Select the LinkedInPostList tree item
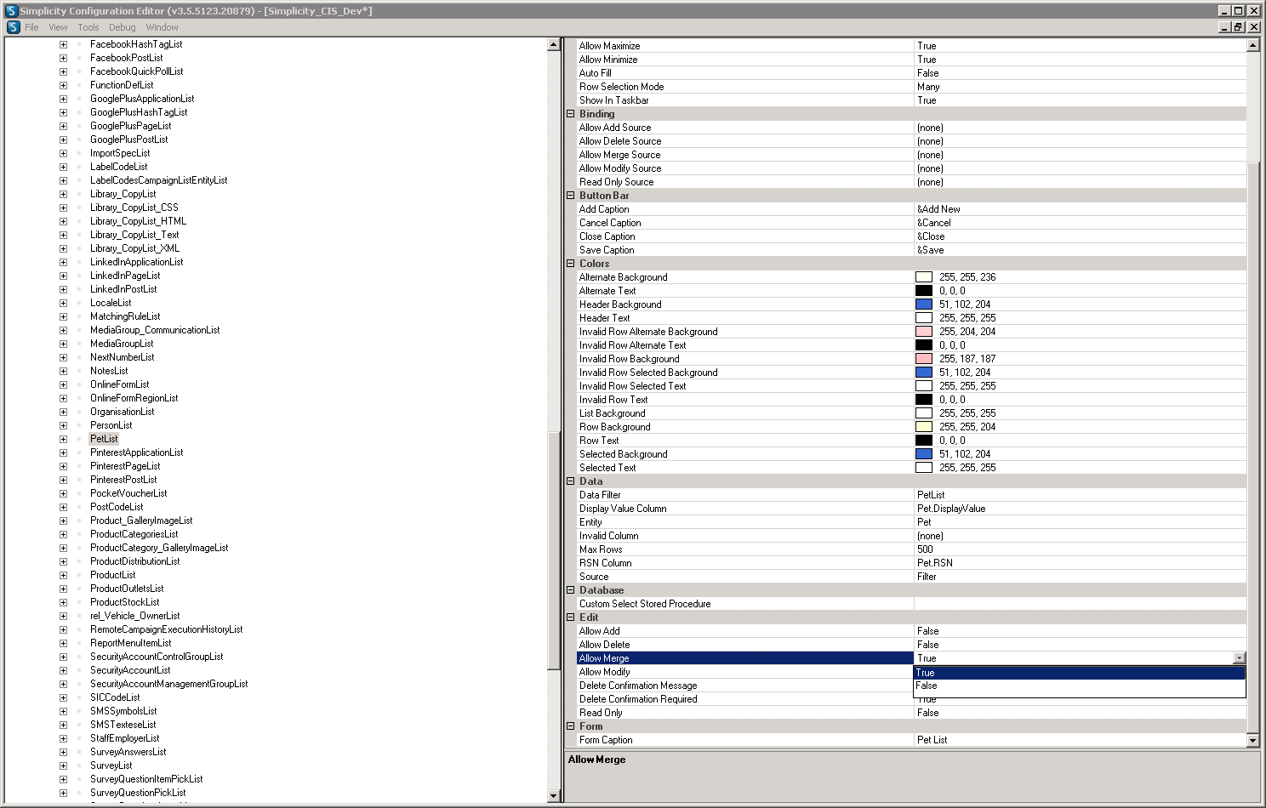 [123, 289]
